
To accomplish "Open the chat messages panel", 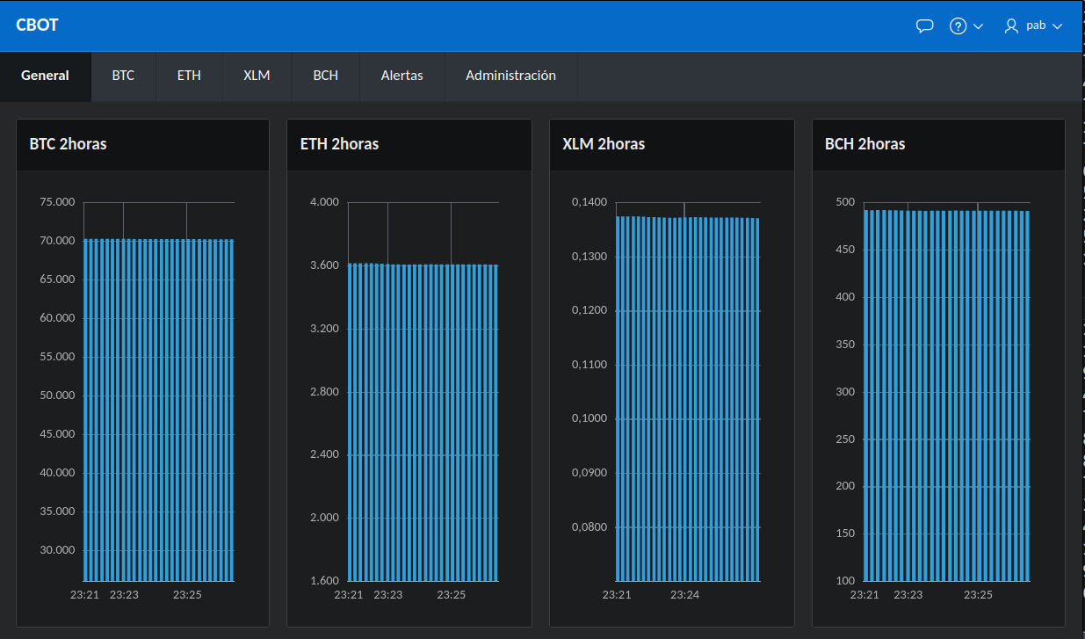I will click(x=924, y=25).
